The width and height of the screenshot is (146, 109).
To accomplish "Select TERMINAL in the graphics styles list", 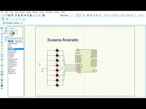I will (12, 61).
